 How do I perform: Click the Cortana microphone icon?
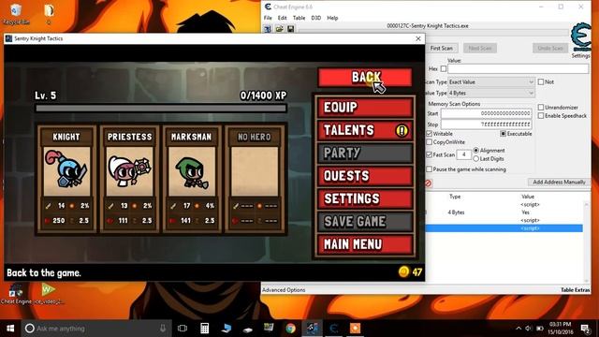(162, 329)
